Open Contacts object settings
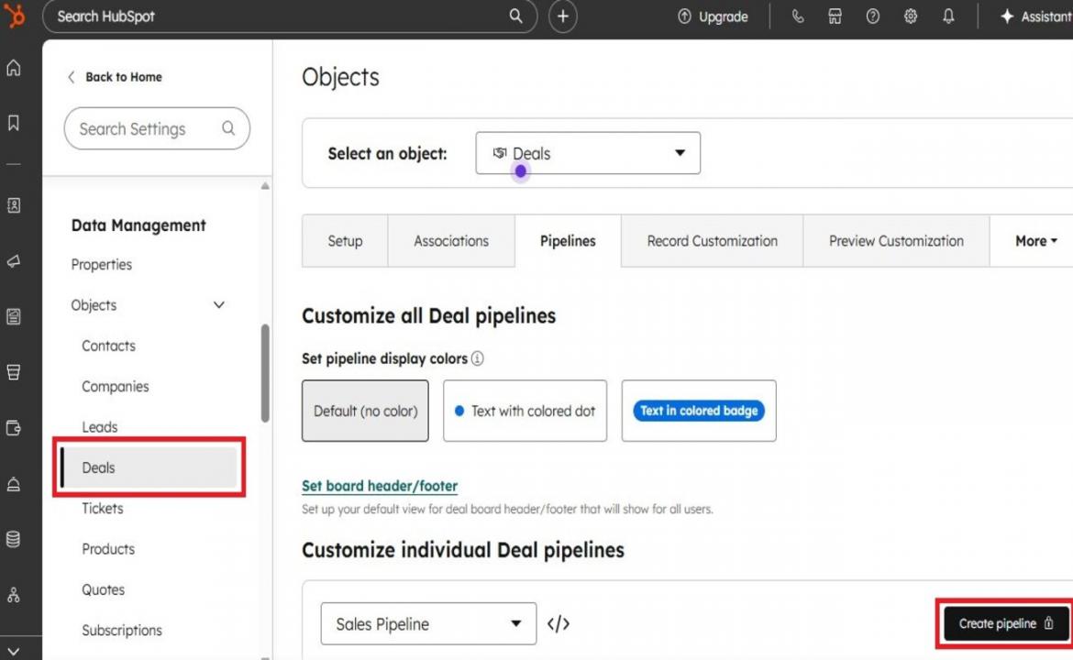Viewport: 1073px width, 660px height. coord(109,346)
